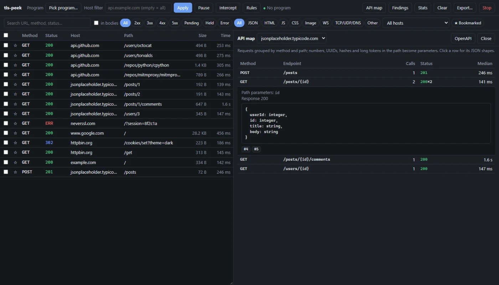
Task: Star the www.google.com request row
Action: pos(15,133)
